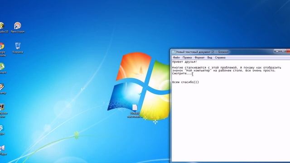The image size is (290, 163).
Task: Open the Вид menu in Notepad
Action: click(209, 58)
